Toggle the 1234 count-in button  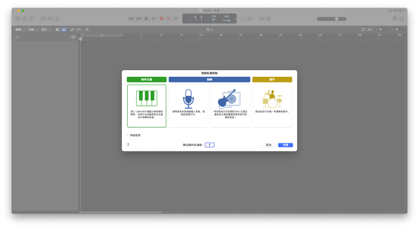coord(261,19)
